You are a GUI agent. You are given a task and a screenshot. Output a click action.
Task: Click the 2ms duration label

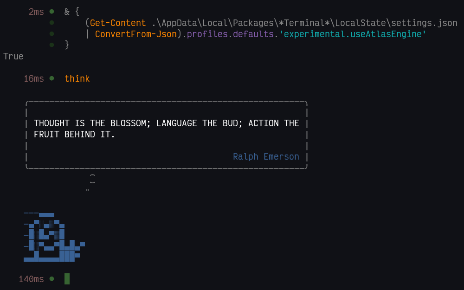click(36, 12)
